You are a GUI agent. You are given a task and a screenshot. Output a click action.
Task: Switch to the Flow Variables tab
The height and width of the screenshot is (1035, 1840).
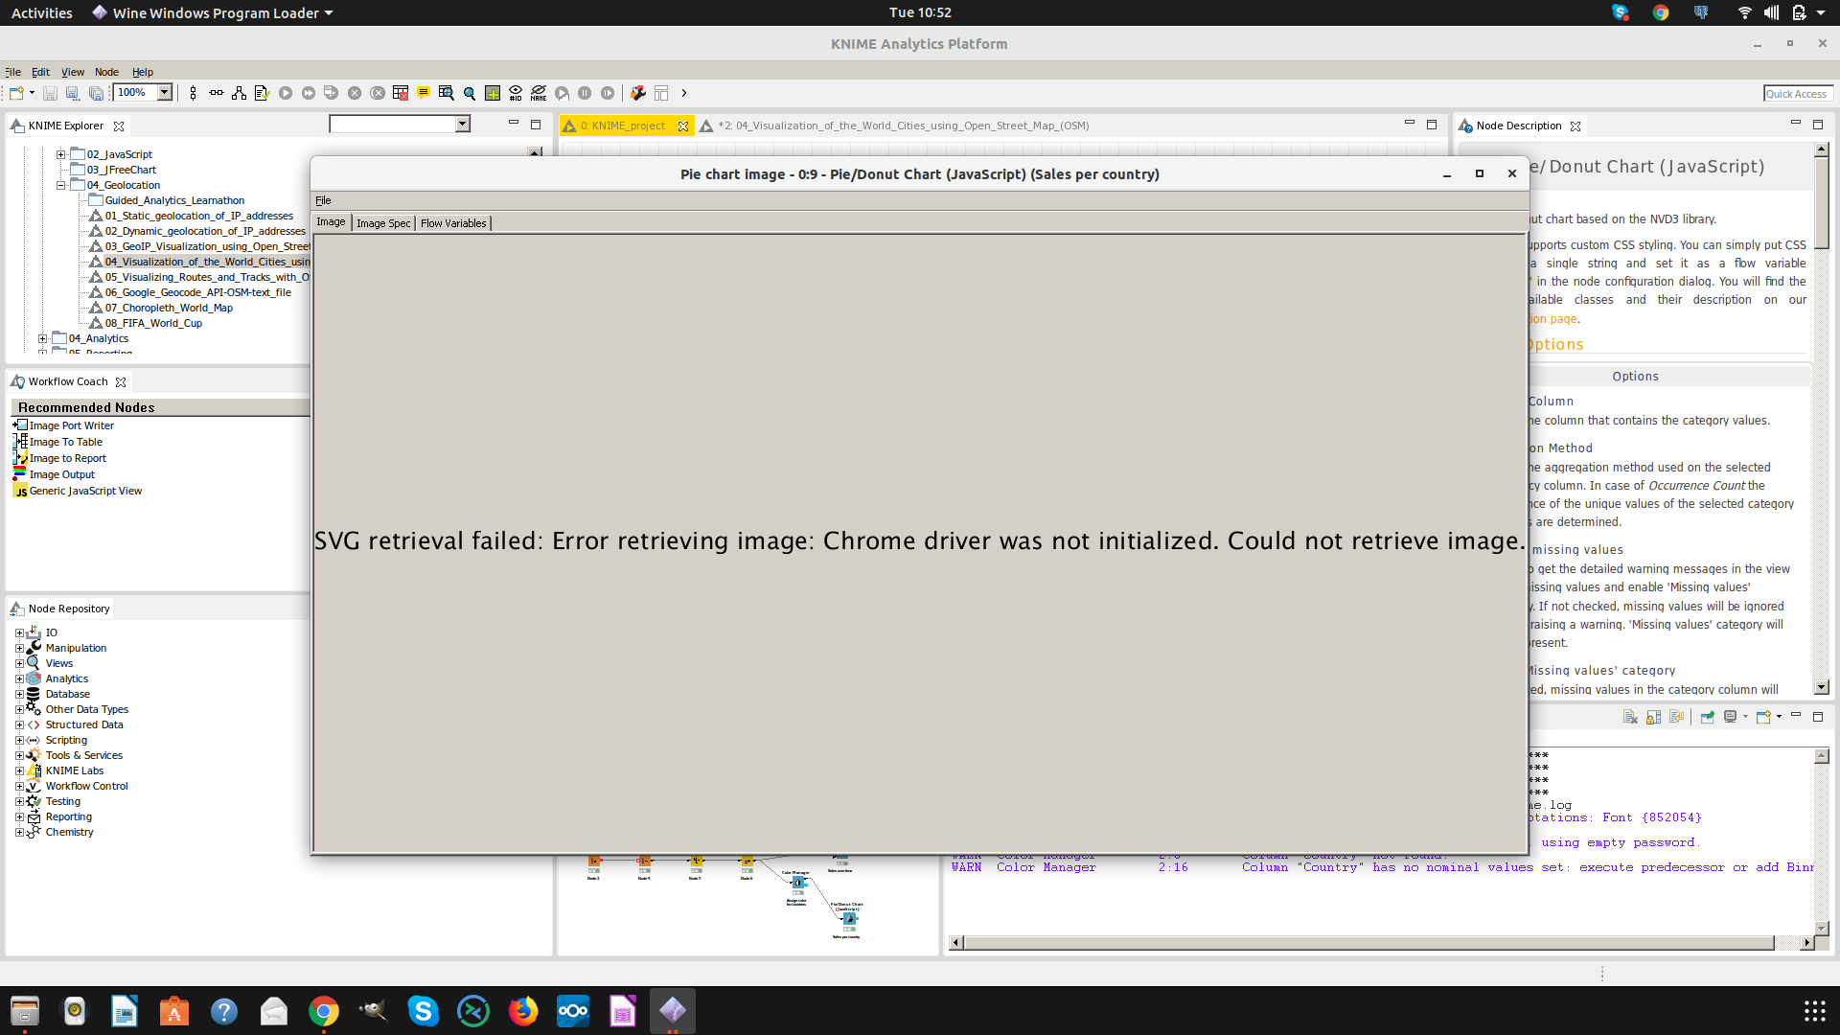point(453,223)
